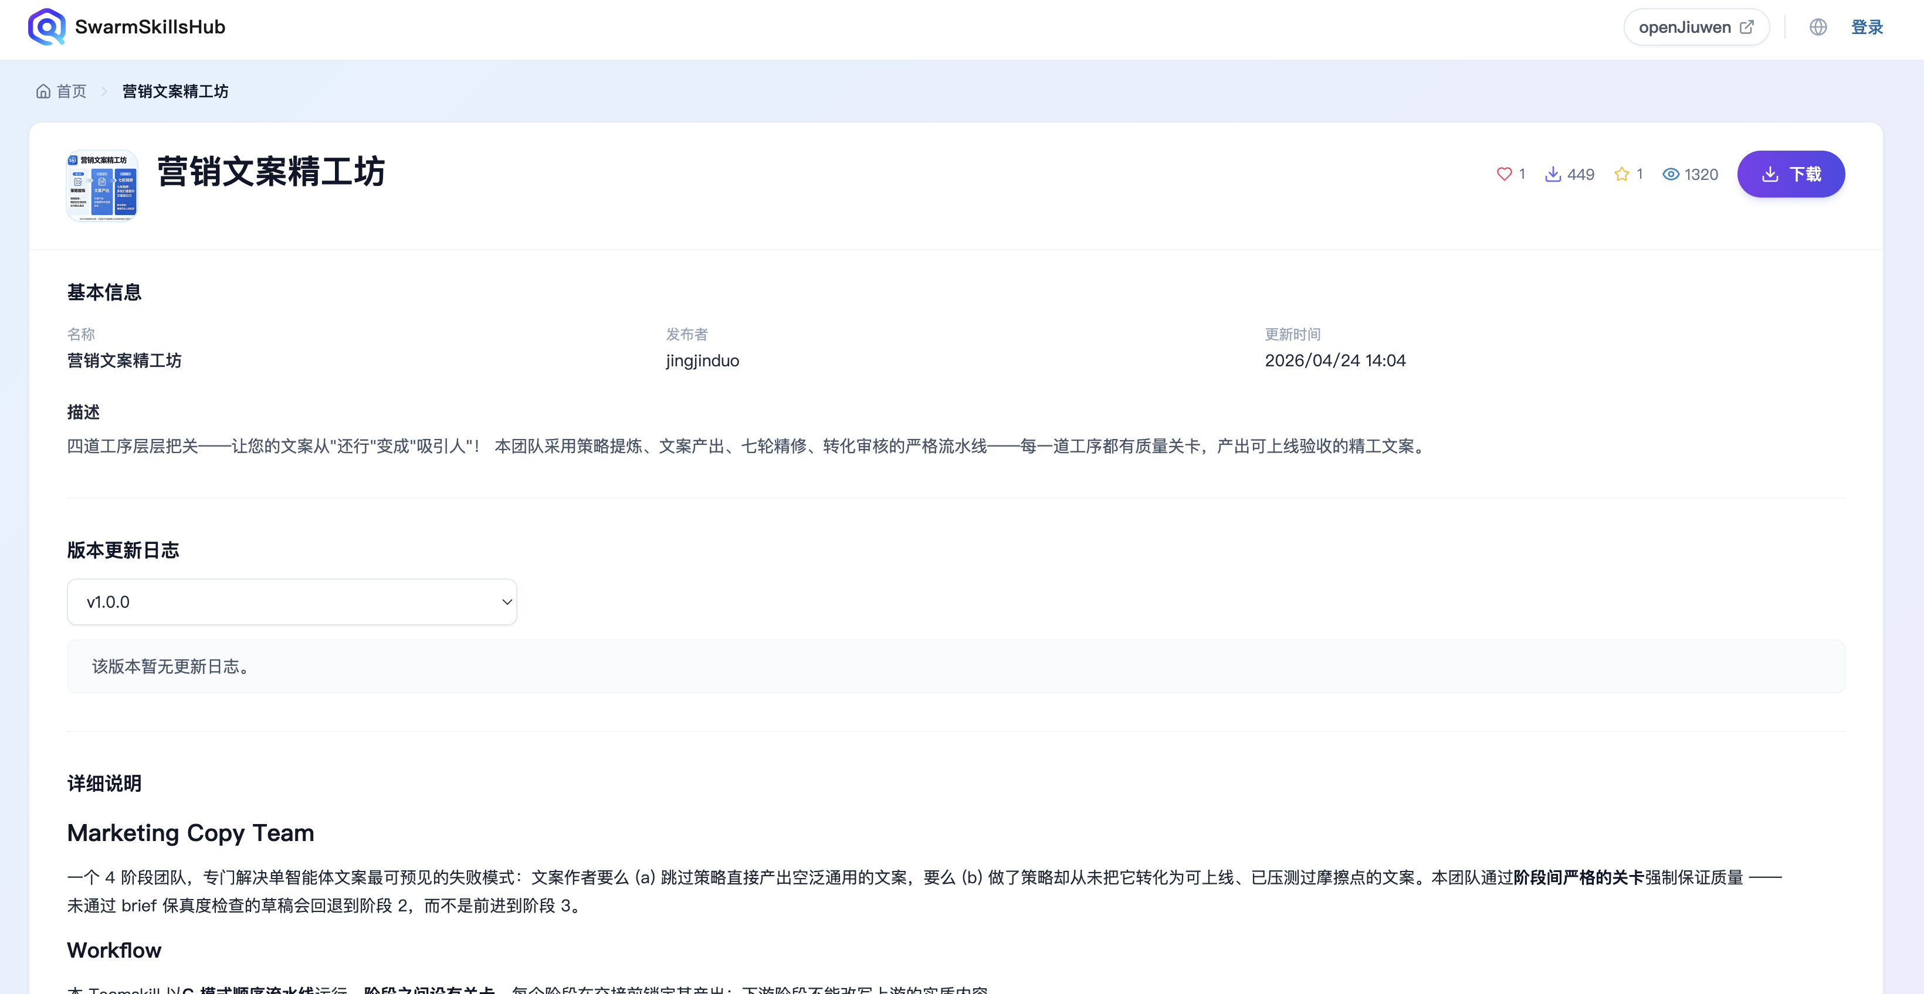
Task: Select the update time 2026/04/24 14:04
Action: click(1334, 360)
